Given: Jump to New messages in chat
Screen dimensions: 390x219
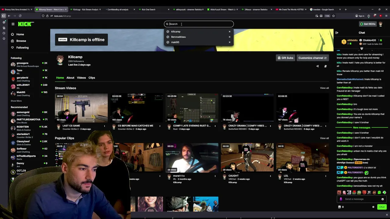Looking at the screenshot, I should pos(362,128).
